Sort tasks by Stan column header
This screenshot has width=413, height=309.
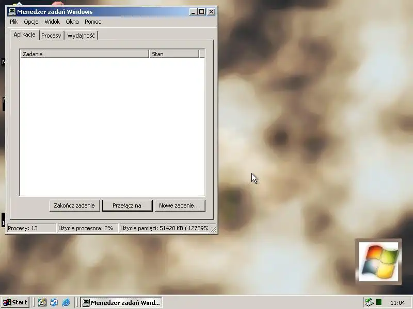pyautogui.click(x=174, y=54)
